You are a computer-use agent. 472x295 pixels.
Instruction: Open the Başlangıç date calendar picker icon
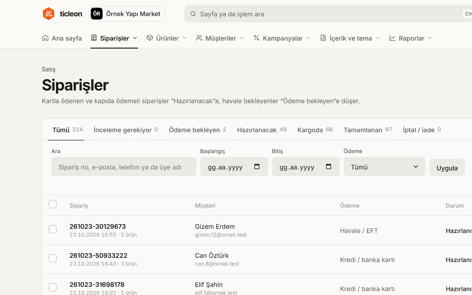(x=257, y=167)
